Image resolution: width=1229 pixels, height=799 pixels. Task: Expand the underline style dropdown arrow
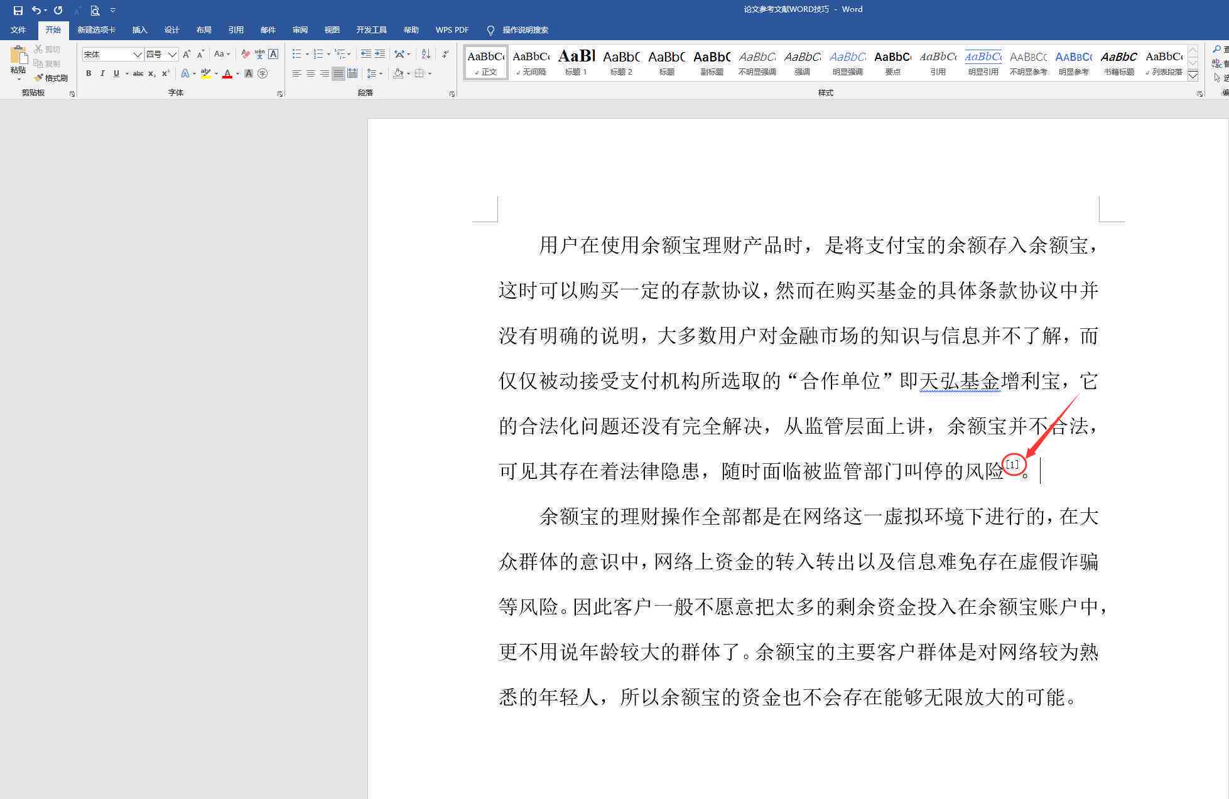127,73
